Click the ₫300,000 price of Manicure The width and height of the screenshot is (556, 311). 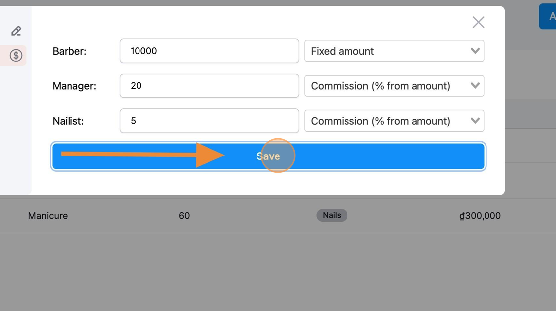pyautogui.click(x=480, y=216)
